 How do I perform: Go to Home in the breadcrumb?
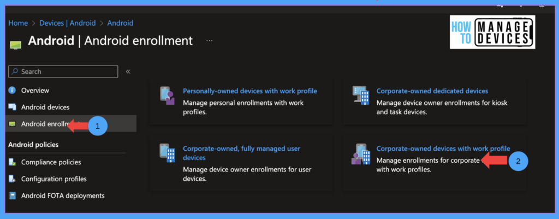click(18, 23)
